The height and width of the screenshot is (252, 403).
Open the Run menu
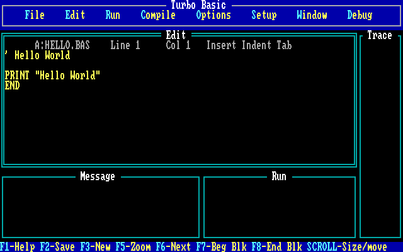pos(113,15)
